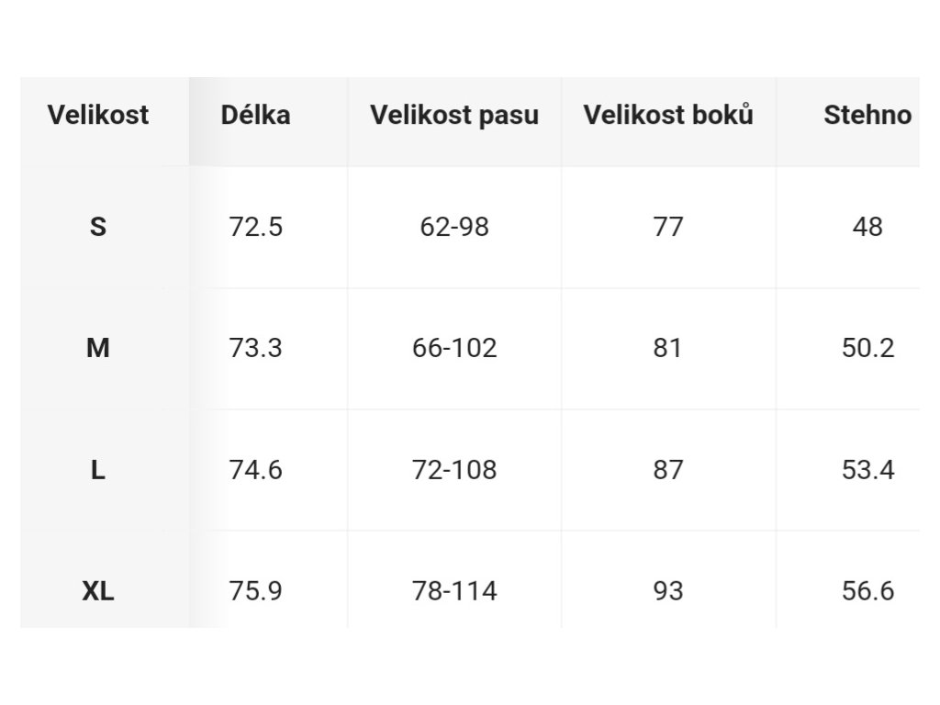Click the Velikost pasu column header
The image size is (940, 705).
(454, 115)
